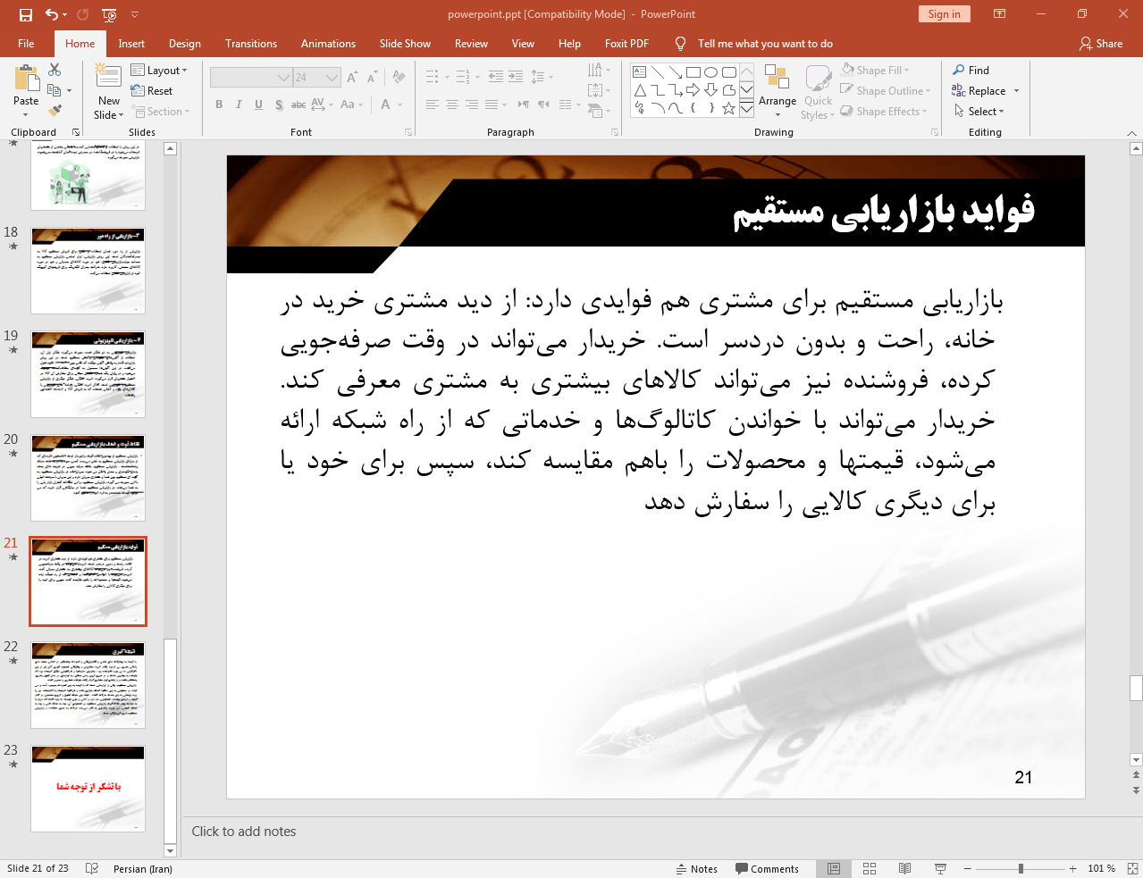Switch to Slide Sorter view
Screen dimensions: 1143x878
pos(870,868)
